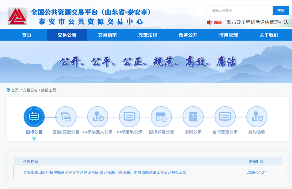Click the platform logo in header

[17, 16]
